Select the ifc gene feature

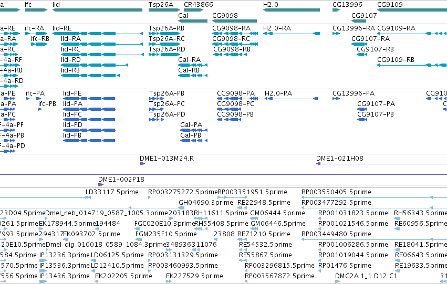coord(36,10)
